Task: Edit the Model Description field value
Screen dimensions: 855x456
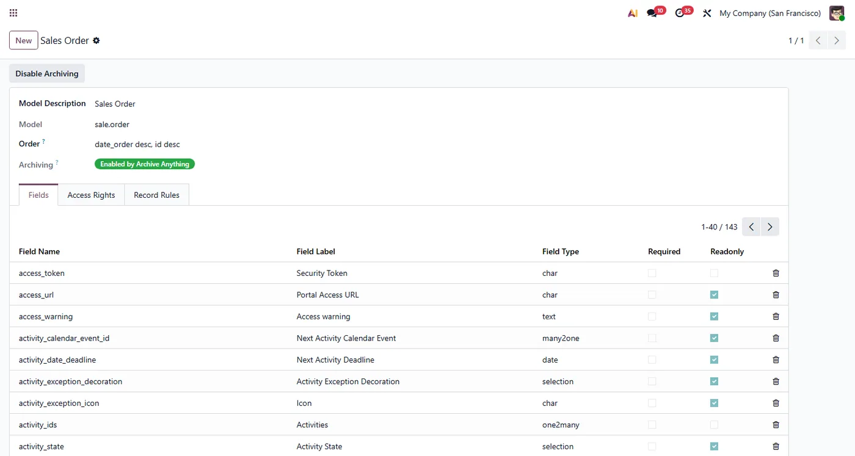Action: [x=115, y=104]
